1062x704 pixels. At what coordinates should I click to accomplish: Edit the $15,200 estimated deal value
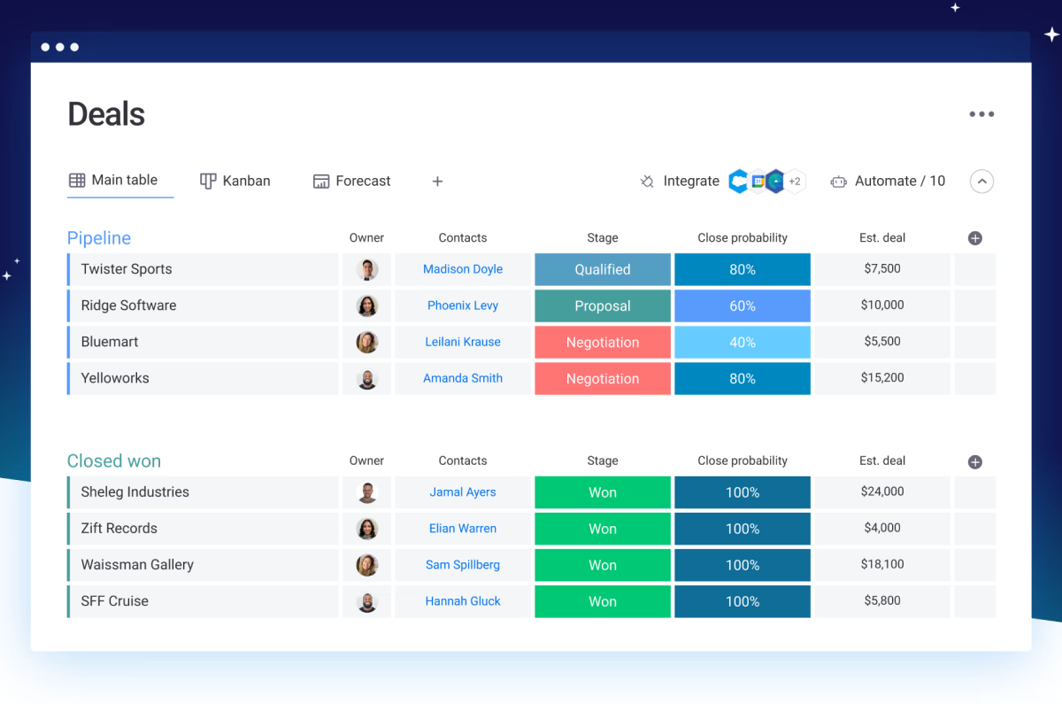882,378
